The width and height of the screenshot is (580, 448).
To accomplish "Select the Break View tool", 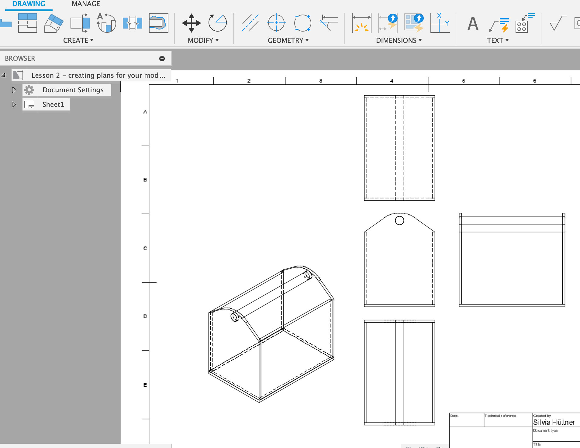I will [132, 23].
